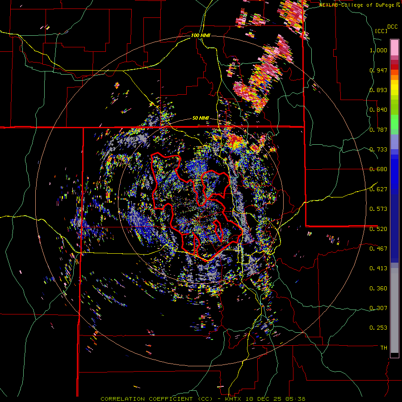Click the 50 NMI range ring label
This screenshot has height=402, width=402.
pyautogui.click(x=201, y=118)
